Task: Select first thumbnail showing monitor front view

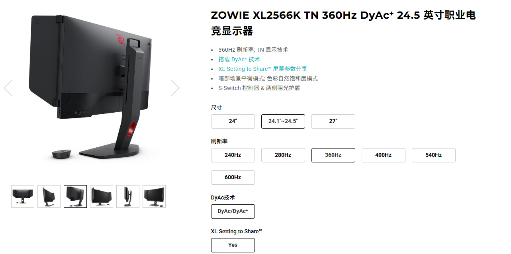Action: tap(23, 196)
